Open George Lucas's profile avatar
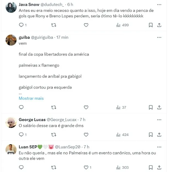This screenshot has height=172, width=170. [11, 123]
